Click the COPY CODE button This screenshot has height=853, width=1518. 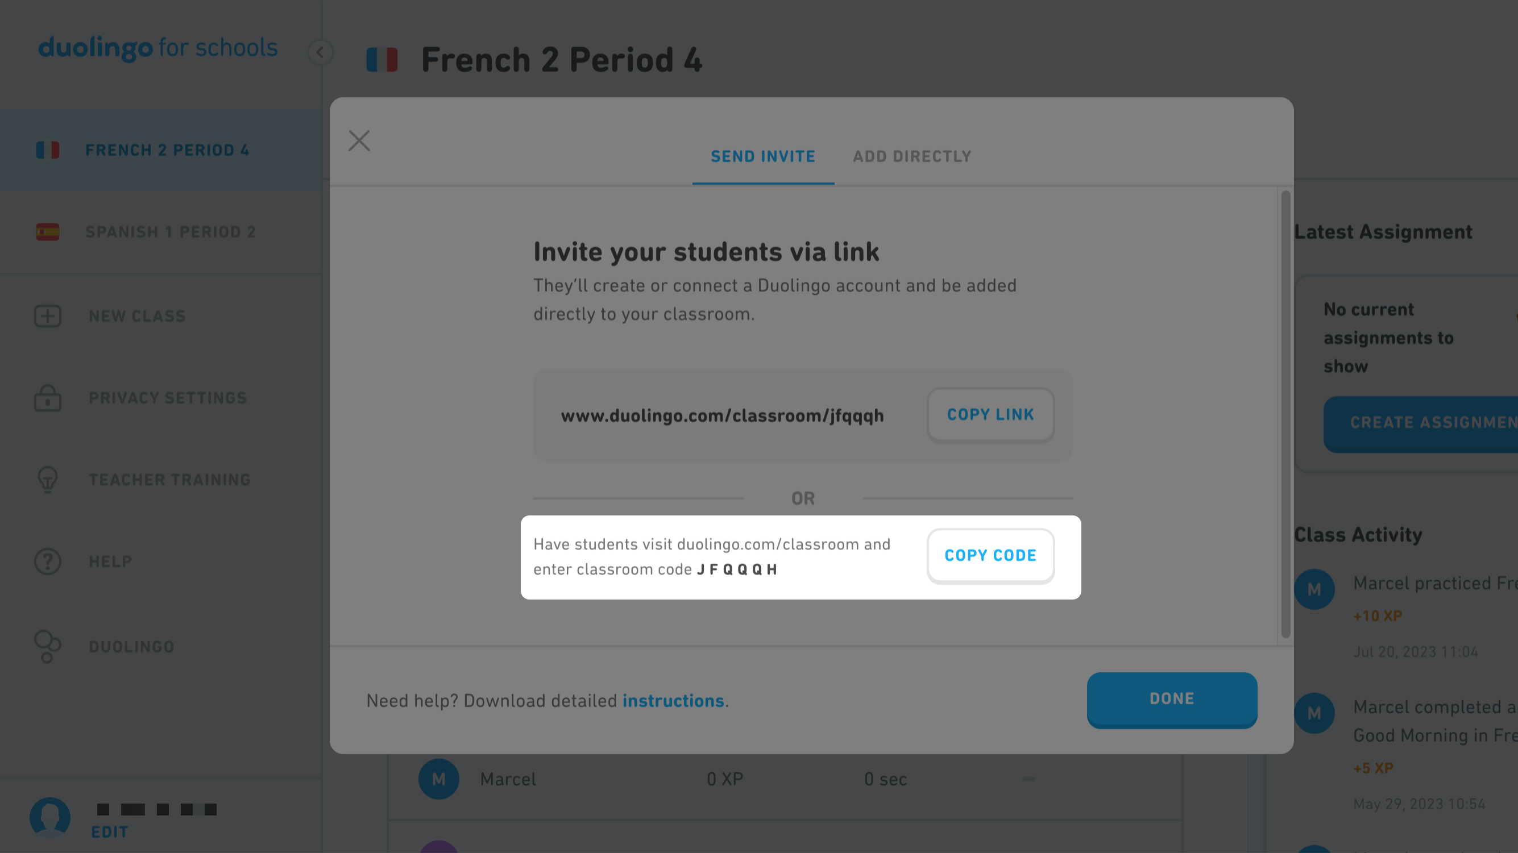pyautogui.click(x=990, y=555)
